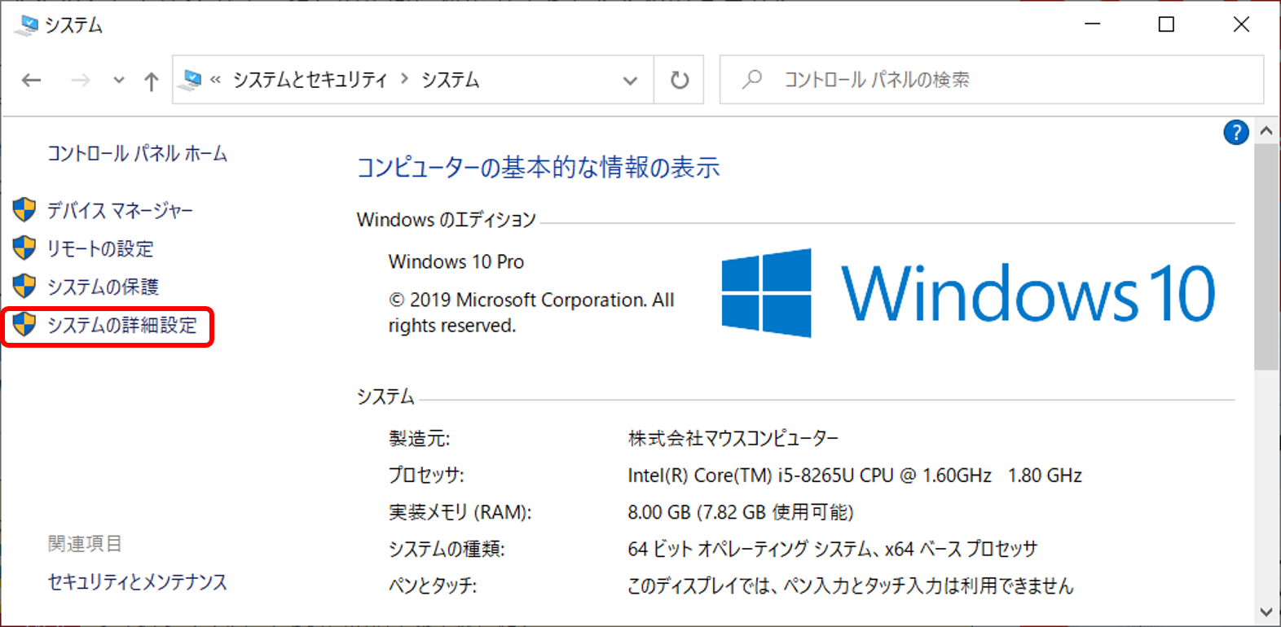Image resolution: width=1281 pixels, height=627 pixels.
Task: Open リモートの設定 link
Action: (100, 248)
